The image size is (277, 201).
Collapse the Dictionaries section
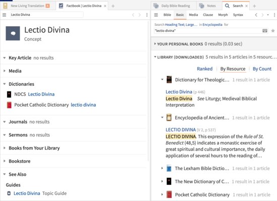[x=5, y=84]
